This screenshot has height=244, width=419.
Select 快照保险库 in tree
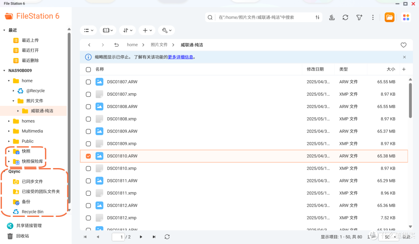click(x=32, y=162)
